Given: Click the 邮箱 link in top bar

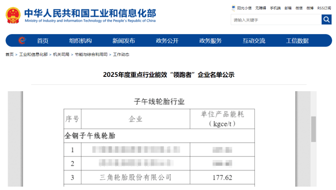Looking at the screenshot, I should click(x=288, y=8).
